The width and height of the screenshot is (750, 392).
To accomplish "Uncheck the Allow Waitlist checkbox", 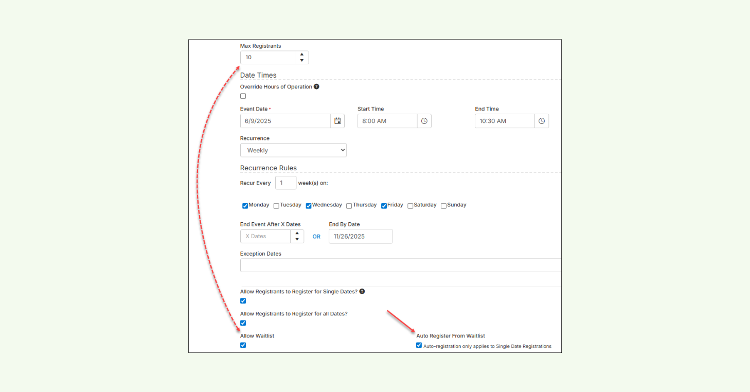I will coord(243,345).
